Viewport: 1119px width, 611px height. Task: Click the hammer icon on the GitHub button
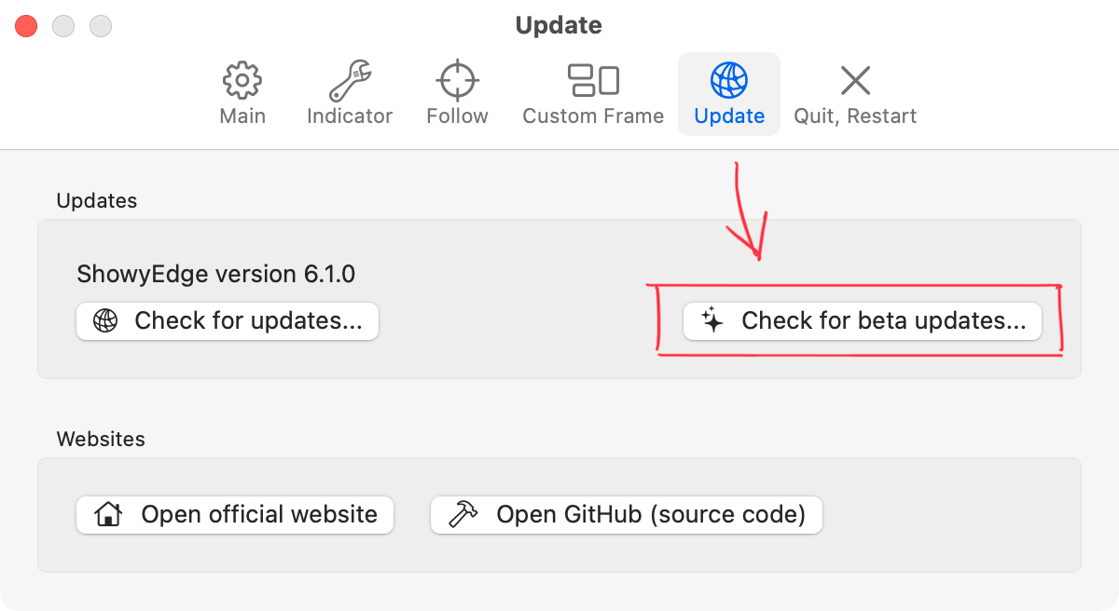463,514
